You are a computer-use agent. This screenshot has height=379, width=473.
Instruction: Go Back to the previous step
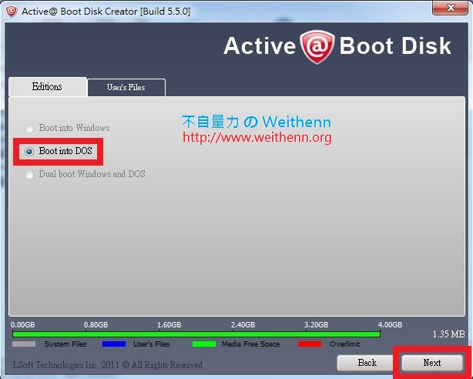click(367, 362)
